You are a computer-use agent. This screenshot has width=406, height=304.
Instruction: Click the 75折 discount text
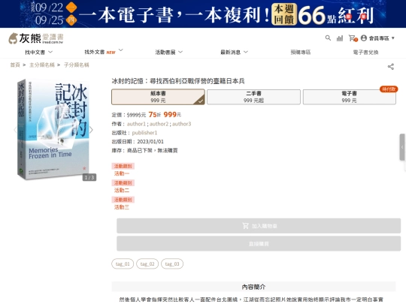pos(155,115)
